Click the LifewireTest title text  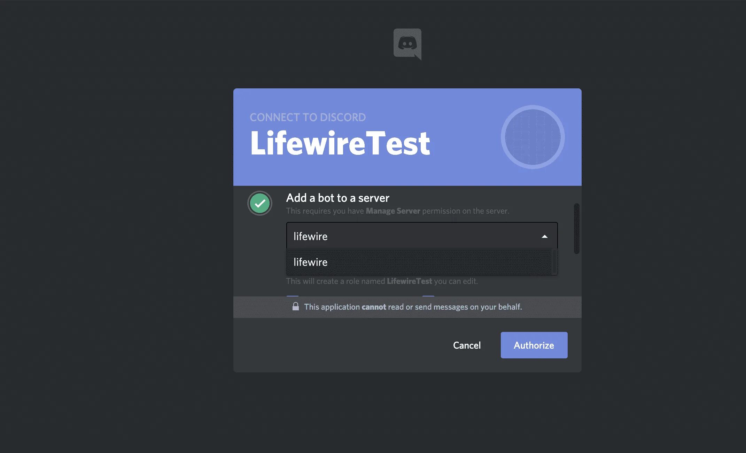(x=340, y=143)
